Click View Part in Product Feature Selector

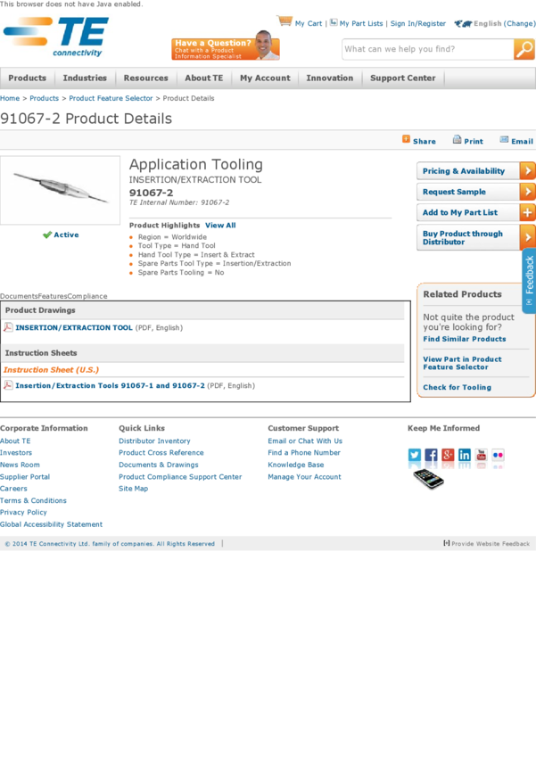tap(462, 363)
